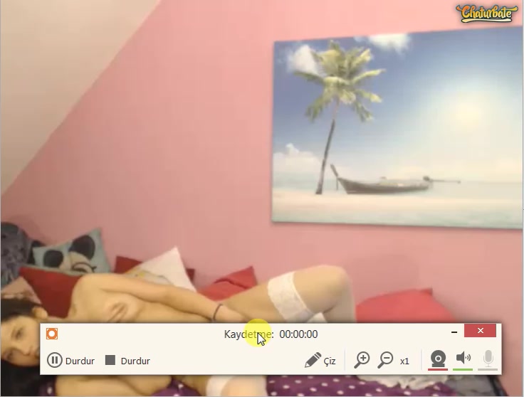Click the Durdur text next to stop square
524x397 pixels.
135,361
